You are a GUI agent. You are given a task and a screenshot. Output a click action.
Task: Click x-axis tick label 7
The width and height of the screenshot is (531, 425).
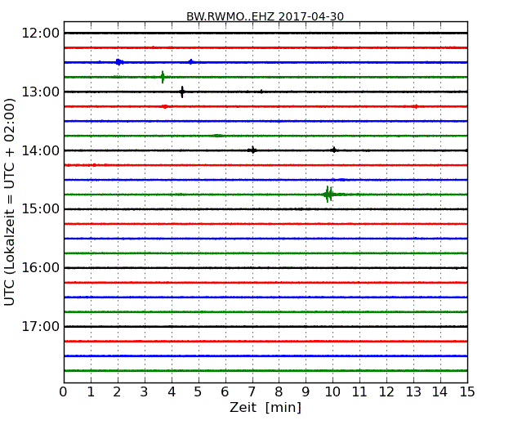coord(252,392)
